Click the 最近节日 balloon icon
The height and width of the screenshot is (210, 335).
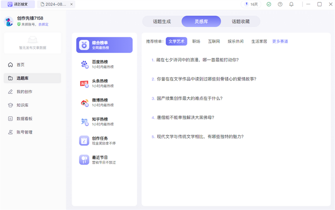pos(84,160)
